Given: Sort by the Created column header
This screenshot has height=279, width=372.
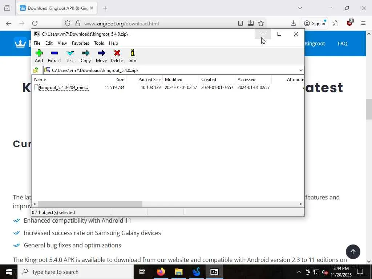Looking at the screenshot, I should point(217,80).
